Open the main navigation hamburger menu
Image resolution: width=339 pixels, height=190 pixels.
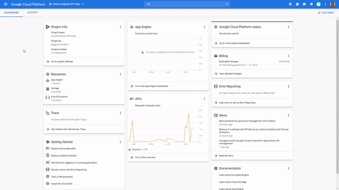(6, 4)
